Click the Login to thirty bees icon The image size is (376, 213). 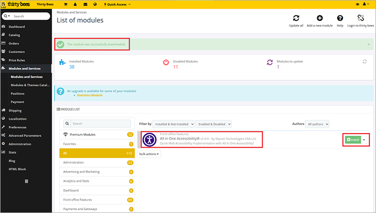pos(360,18)
